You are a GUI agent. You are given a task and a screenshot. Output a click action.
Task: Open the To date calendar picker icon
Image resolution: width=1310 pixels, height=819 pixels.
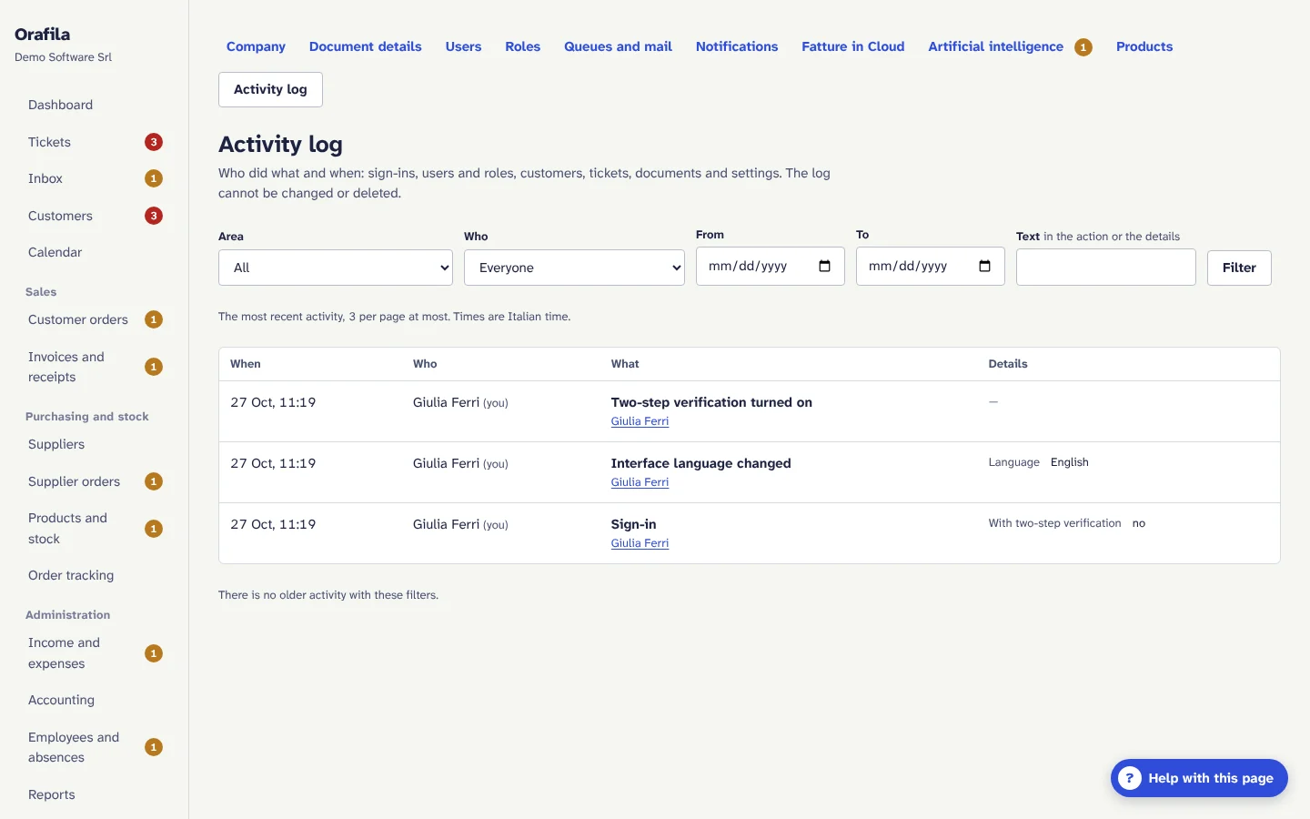(984, 267)
